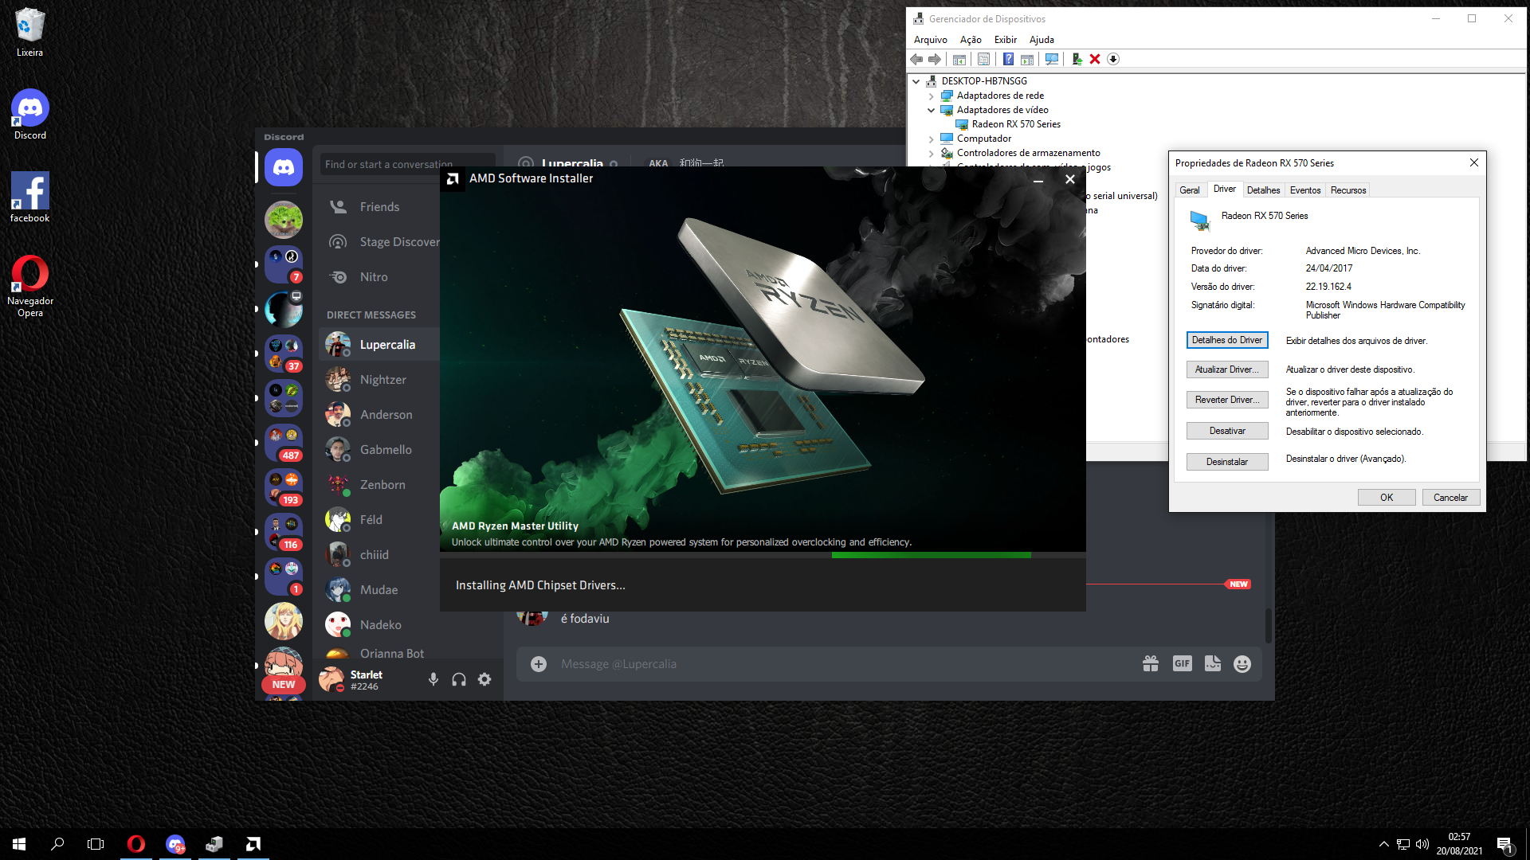Screen dimensions: 1530x860
Task: Select the Navegador Opera desktop shortcut
Action: 29,286
